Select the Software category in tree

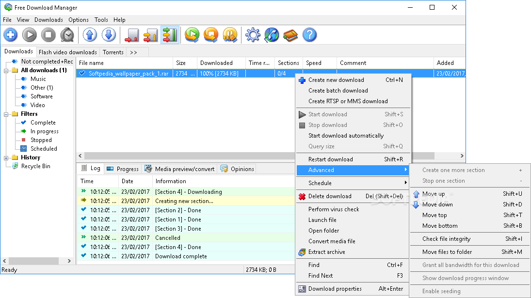pos(42,96)
